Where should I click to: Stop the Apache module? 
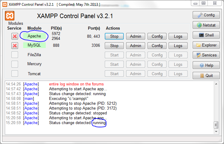(x=114, y=36)
